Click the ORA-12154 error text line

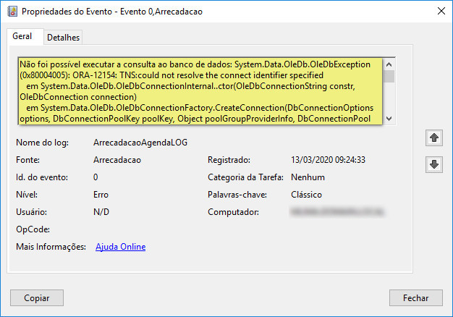click(172, 75)
